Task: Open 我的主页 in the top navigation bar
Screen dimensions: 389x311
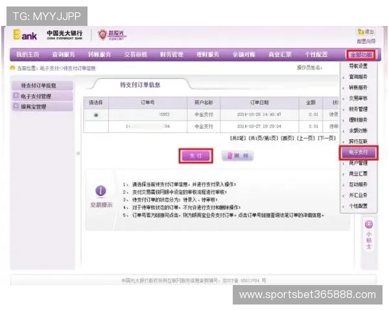Action: click(27, 54)
